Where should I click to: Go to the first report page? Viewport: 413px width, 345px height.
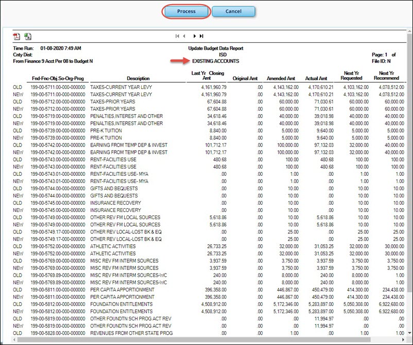tap(177, 37)
